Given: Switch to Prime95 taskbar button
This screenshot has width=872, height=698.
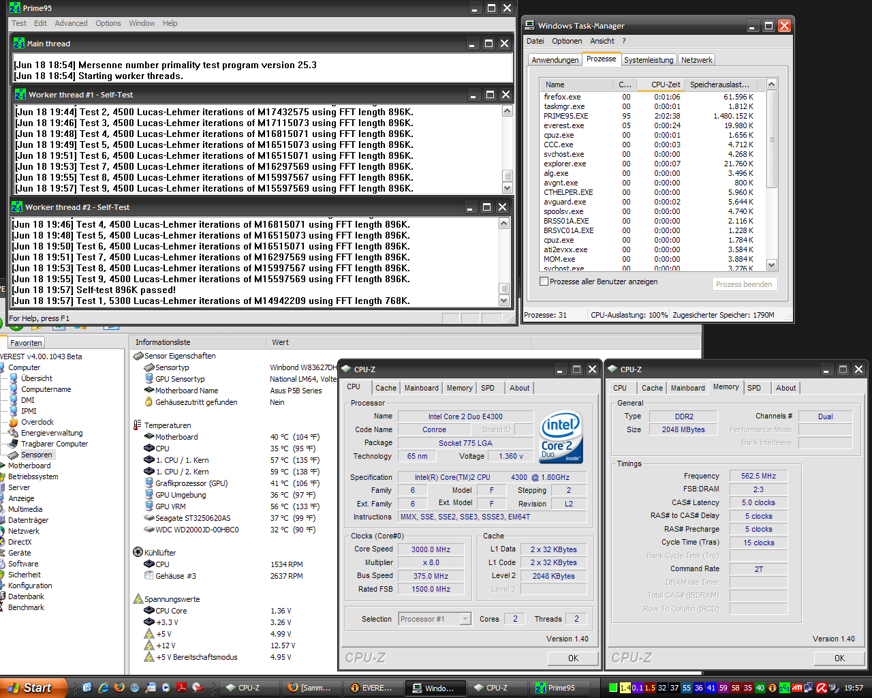Looking at the screenshot, I should (559, 688).
